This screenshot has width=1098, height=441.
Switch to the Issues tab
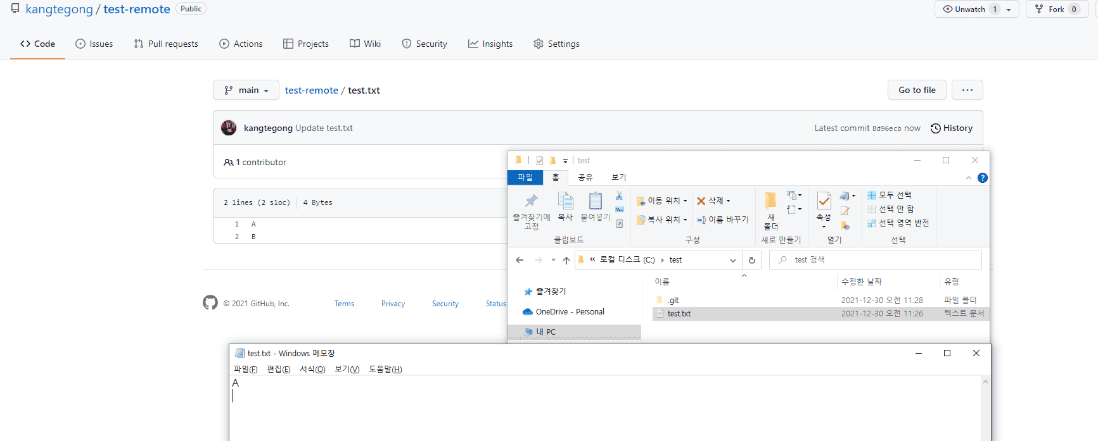click(94, 44)
